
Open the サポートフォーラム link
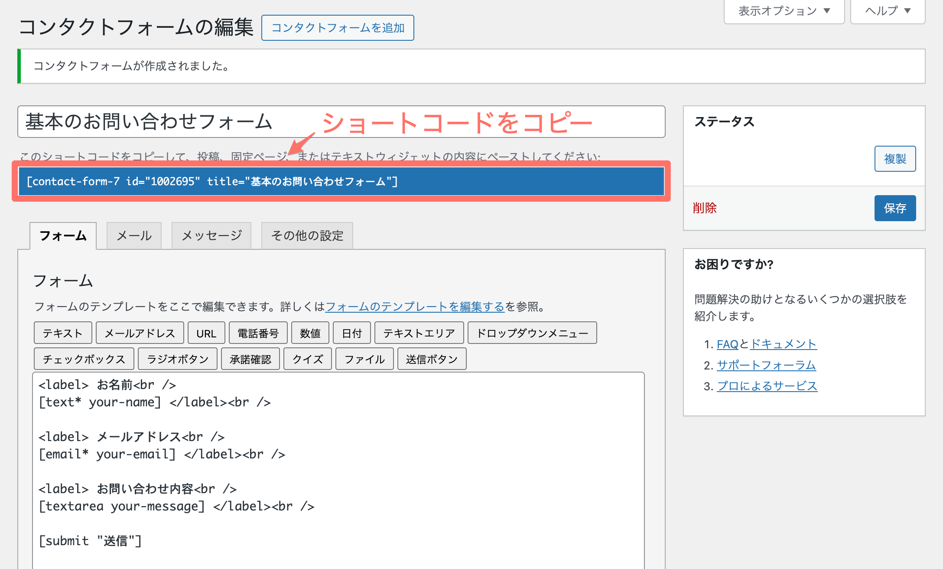coord(766,365)
